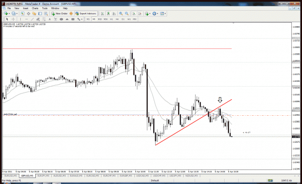Select the ellipse drawing tool
The width and height of the screenshot is (302, 184).
click(x=61, y=19)
